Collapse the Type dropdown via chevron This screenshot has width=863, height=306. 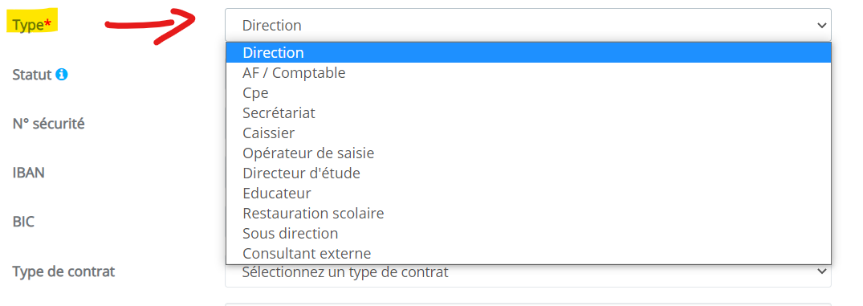822,26
